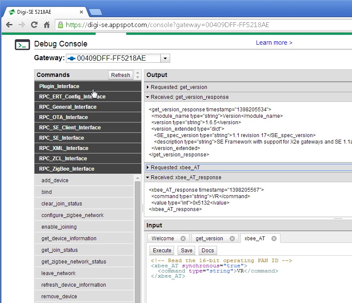
Task: Select the RPC_ZCL_Interface category
Action: [63, 159]
